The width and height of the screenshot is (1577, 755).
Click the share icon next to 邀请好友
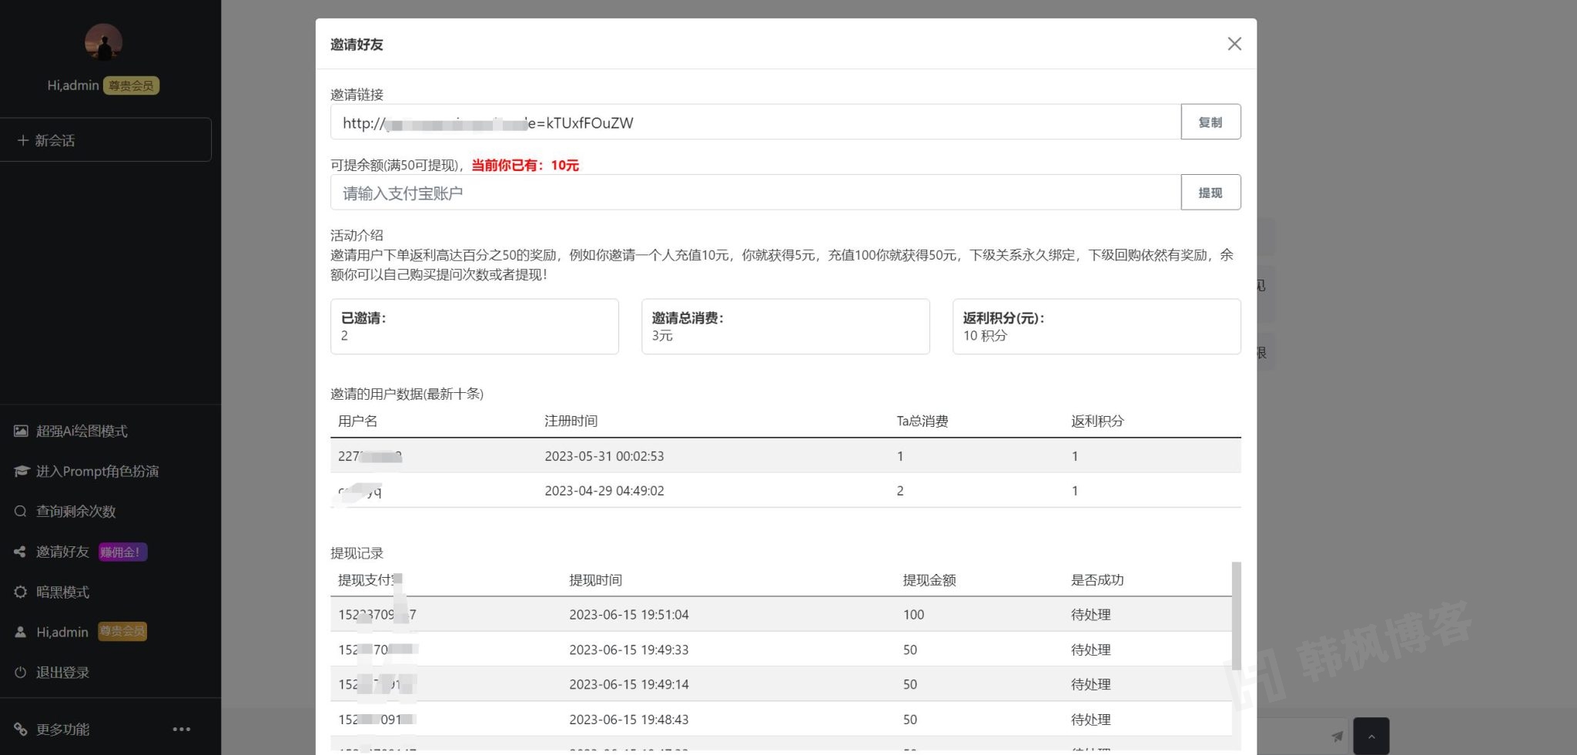19,551
